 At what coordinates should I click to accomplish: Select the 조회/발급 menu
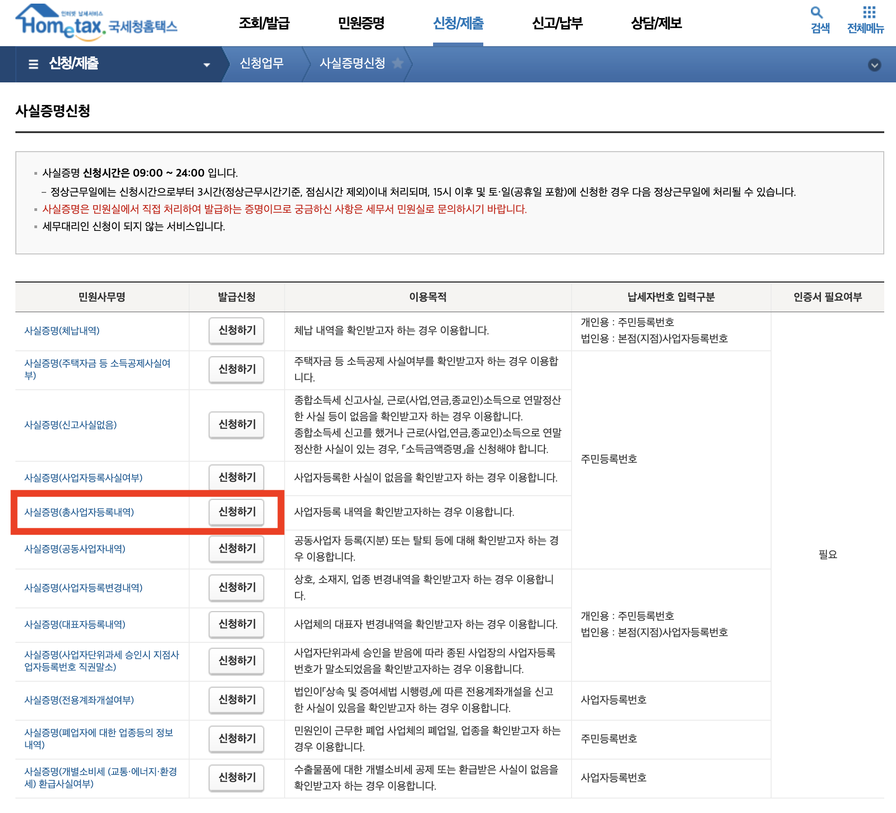click(x=264, y=23)
